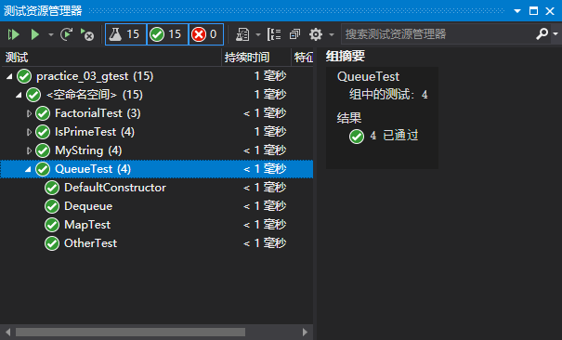The width and height of the screenshot is (562, 340).
Task: Click the 特征 column header
Action: coord(303,58)
